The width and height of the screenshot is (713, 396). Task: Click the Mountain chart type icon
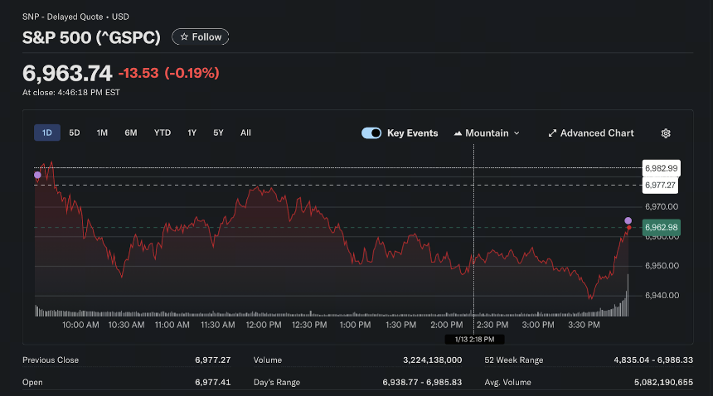coord(458,133)
